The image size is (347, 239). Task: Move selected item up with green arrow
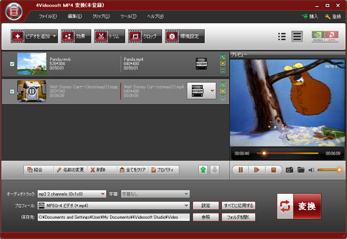click(x=203, y=170)
